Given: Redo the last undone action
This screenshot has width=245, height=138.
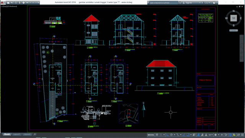Looking at the screenshot, I should 33,3.
